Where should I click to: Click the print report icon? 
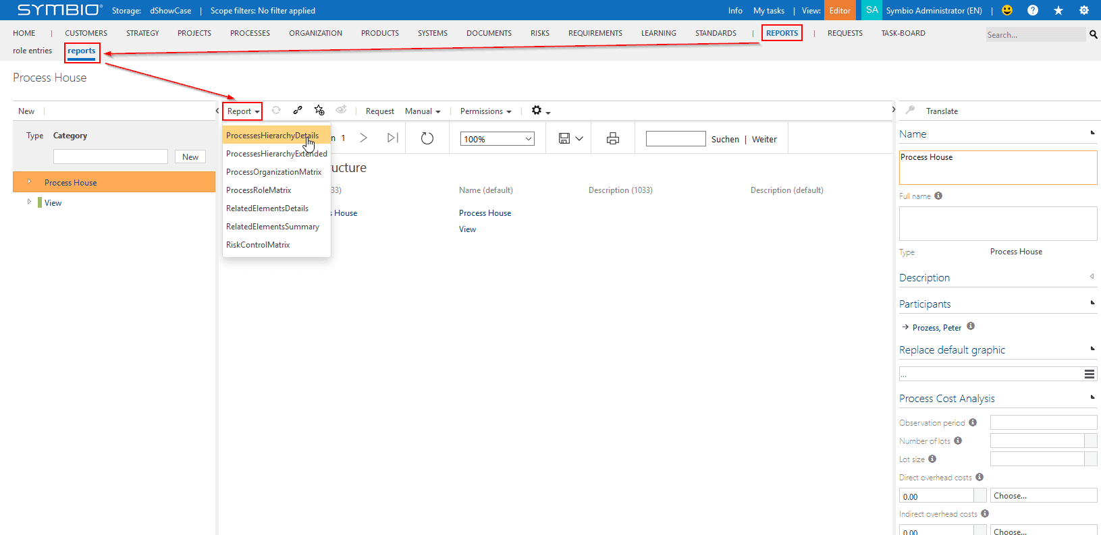(612, 139)
